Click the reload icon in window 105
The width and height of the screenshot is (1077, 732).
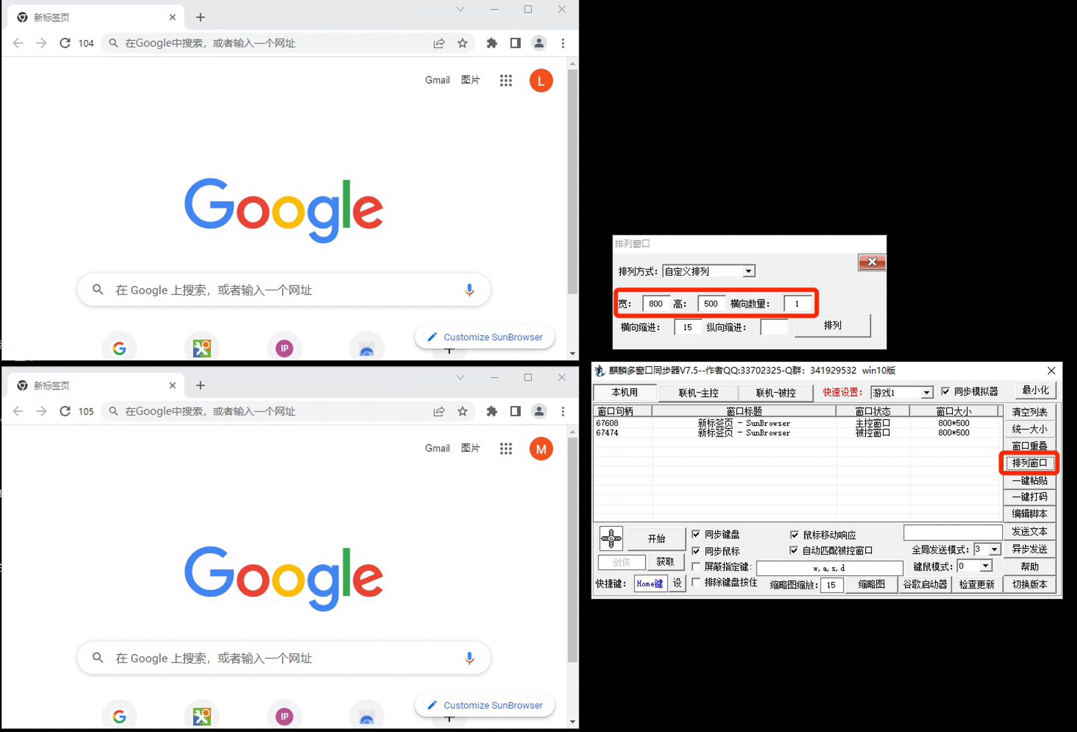tap(65, 412)
